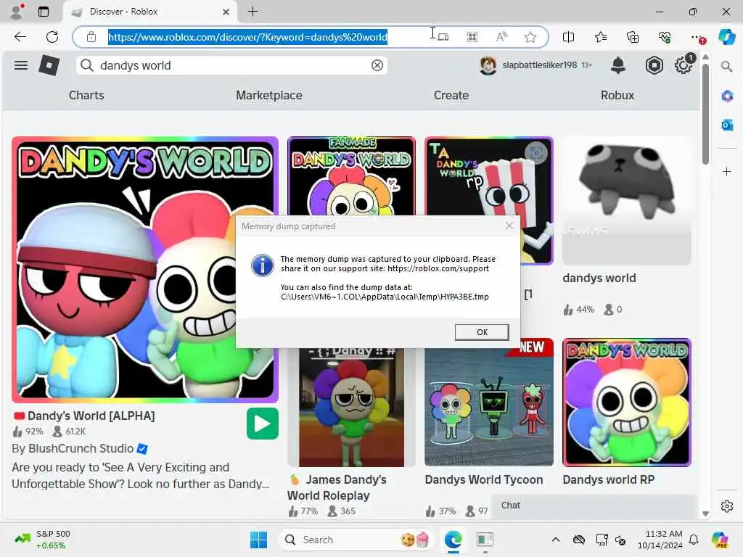Open the clock showing 11:32 AM
This screenshot has height=557, width=743.
pyautogui.click(x=660, y=540)
